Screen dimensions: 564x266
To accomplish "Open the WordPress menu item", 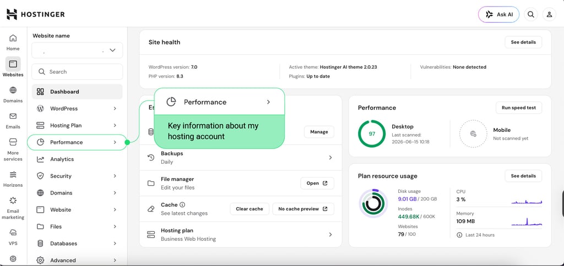I will click(77, 108).
